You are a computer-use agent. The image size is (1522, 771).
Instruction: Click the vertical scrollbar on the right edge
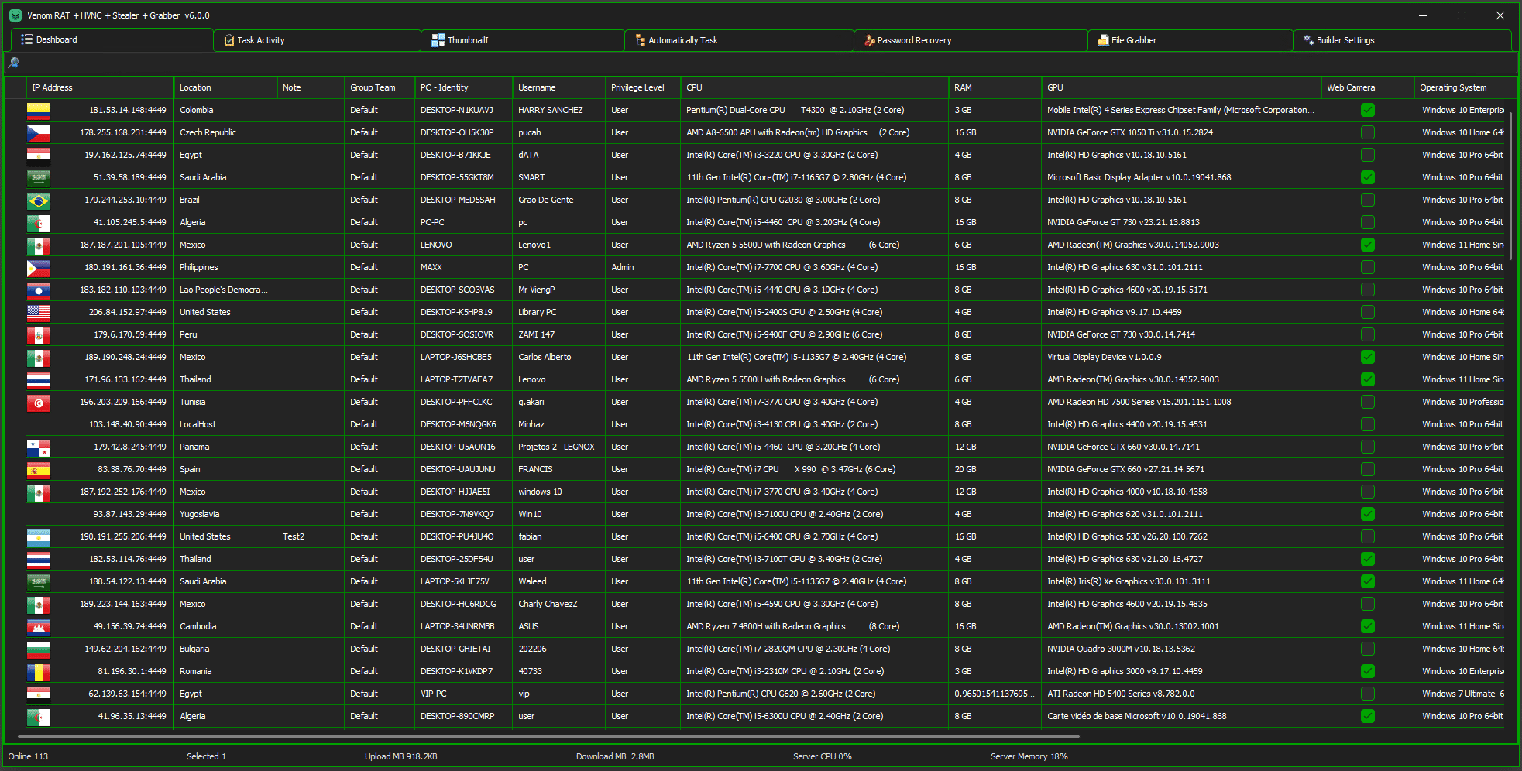[1510, 186]
